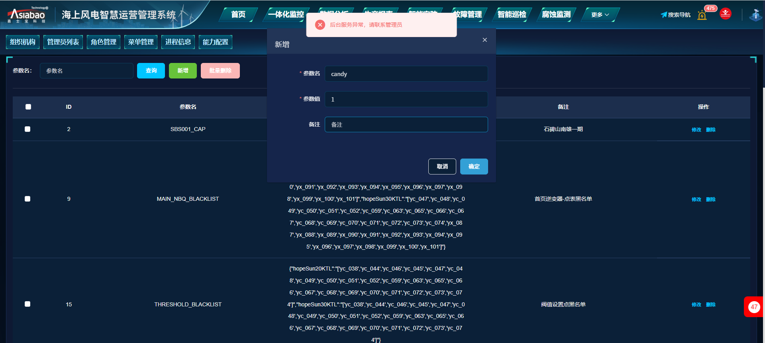Select the THRESHOLD_BLACKLIST row checkbox
This screenshot has height=343, width=765.
[x=27, y=304]
